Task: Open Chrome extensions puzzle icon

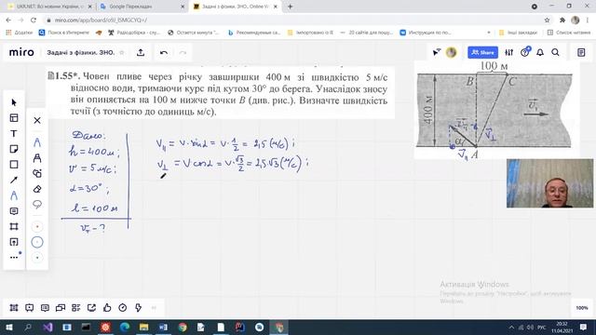Action: tap(562, 20)
